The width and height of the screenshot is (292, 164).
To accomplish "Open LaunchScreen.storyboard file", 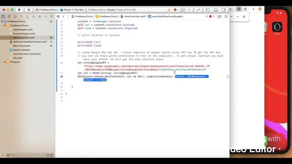I will point(26,54).
